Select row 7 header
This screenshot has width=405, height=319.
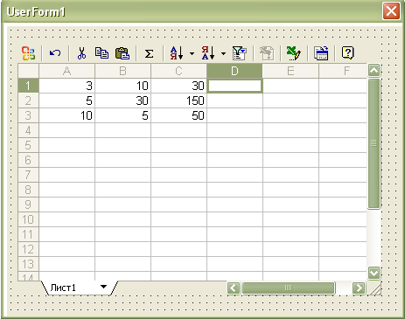tap(28, 175)
